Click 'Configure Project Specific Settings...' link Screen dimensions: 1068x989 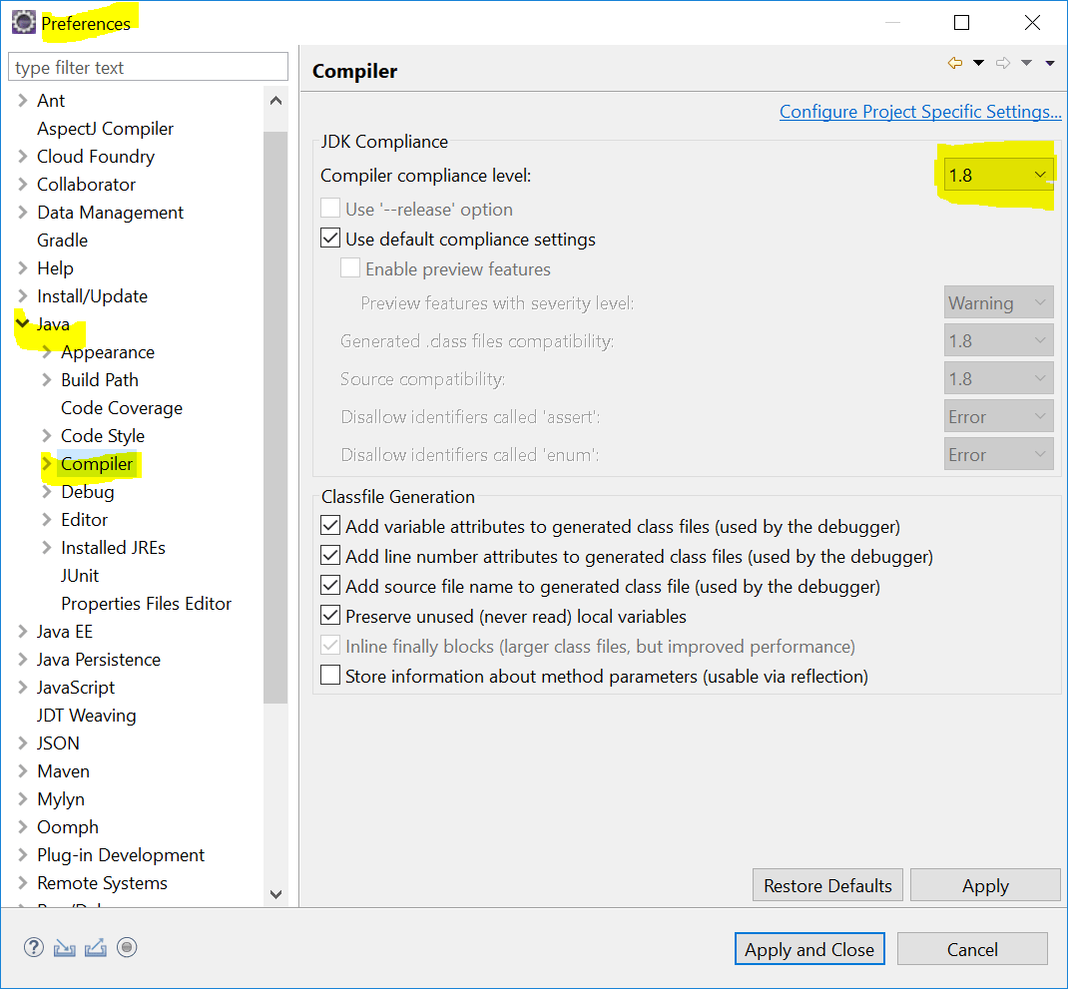[x=919, y=111]
